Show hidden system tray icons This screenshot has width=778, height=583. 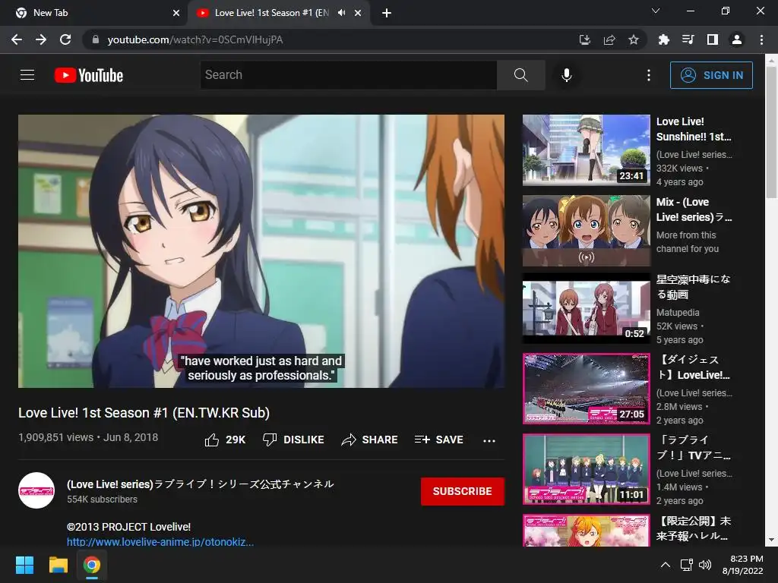666,565
